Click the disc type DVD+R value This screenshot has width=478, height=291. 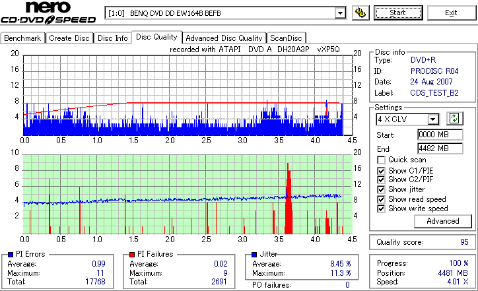(423, 60)
